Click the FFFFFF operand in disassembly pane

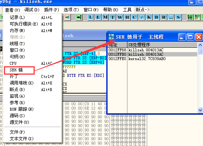(x=69, y=67)
